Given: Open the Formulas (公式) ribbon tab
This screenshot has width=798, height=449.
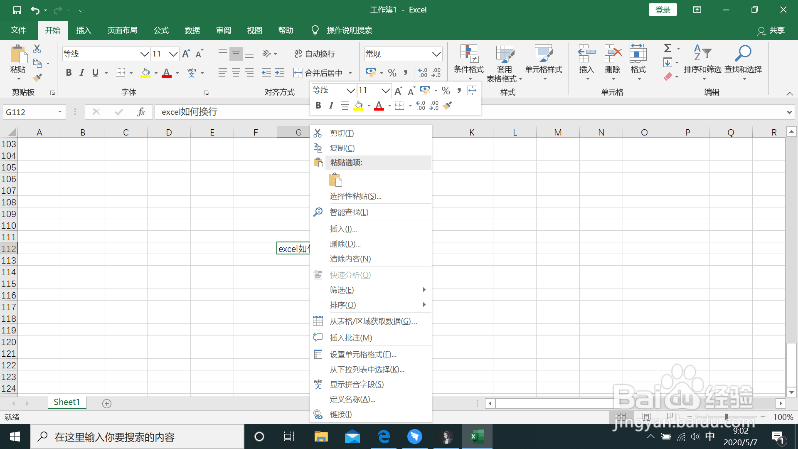Looking at the screenshot, I should click(x=161, y=30).
